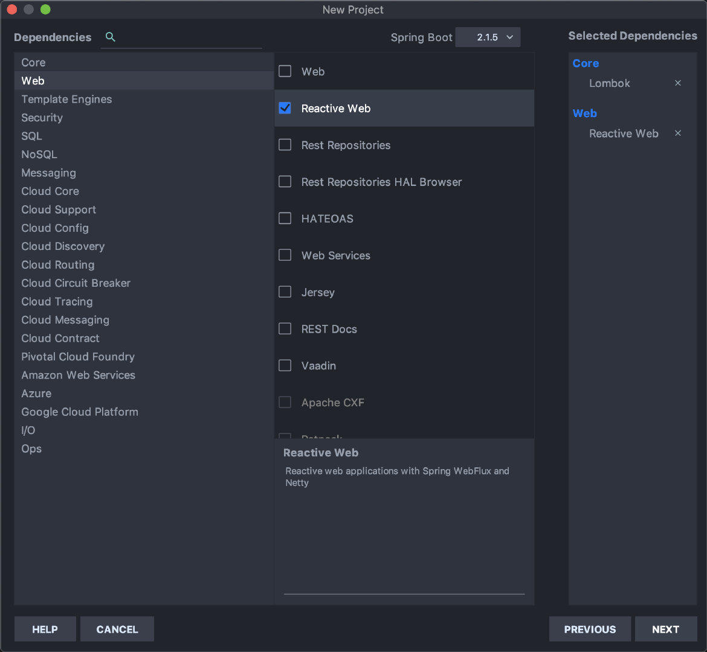The height and width of the screenshot is (652, 707).
Task: Select the Cloud Routing category
Action: [x=144, y=265]
